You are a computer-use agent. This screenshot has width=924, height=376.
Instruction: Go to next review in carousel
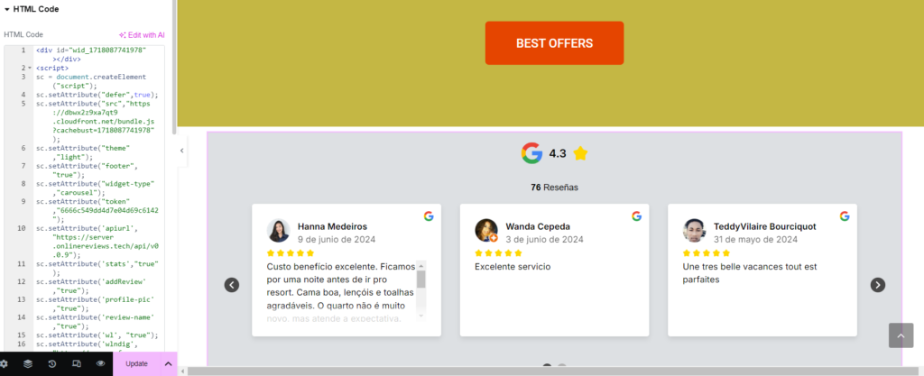point(877,285)
